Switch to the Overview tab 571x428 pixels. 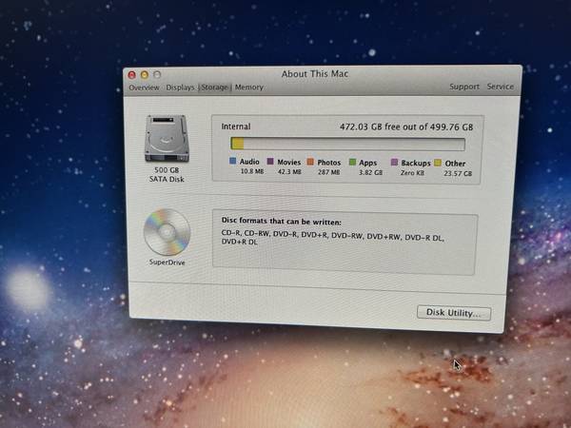pyautogui.click(x=144, y=88)
